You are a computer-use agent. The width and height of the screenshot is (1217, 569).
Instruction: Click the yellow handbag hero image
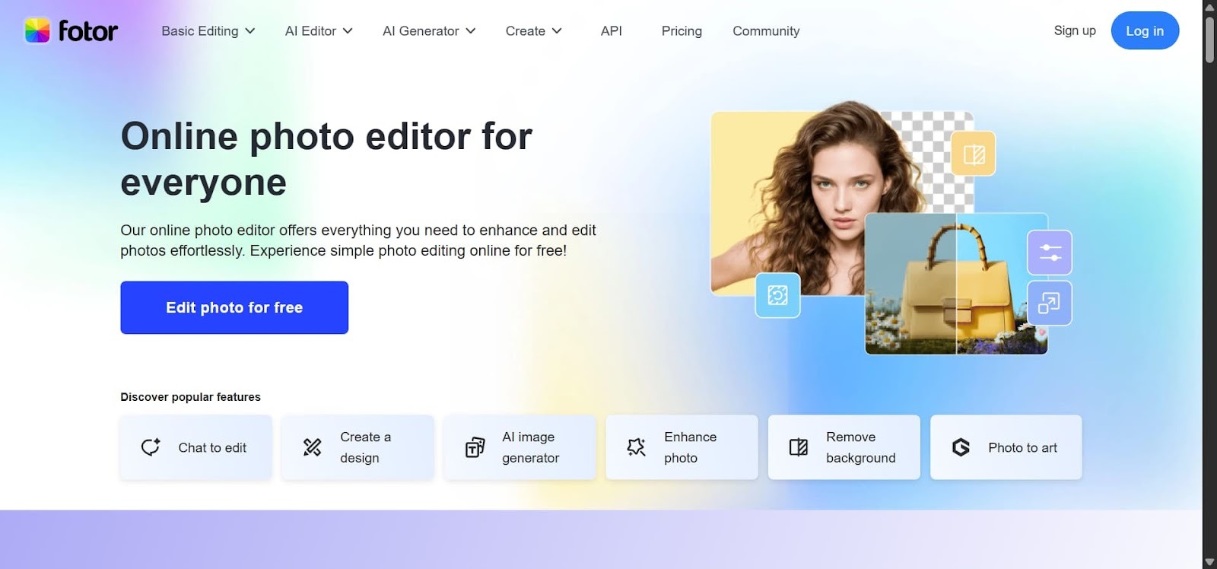(956, 284)
